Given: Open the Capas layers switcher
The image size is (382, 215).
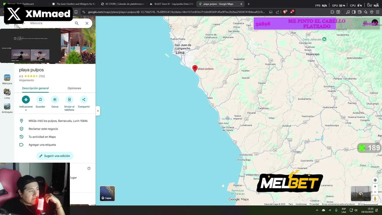Looking at the screenshot, I should (x=107, y=193).
